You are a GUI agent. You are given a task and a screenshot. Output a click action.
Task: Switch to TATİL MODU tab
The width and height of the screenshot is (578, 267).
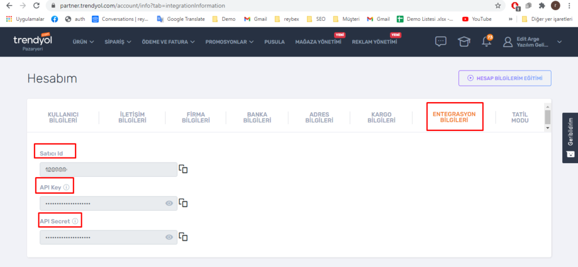point(520,117)
